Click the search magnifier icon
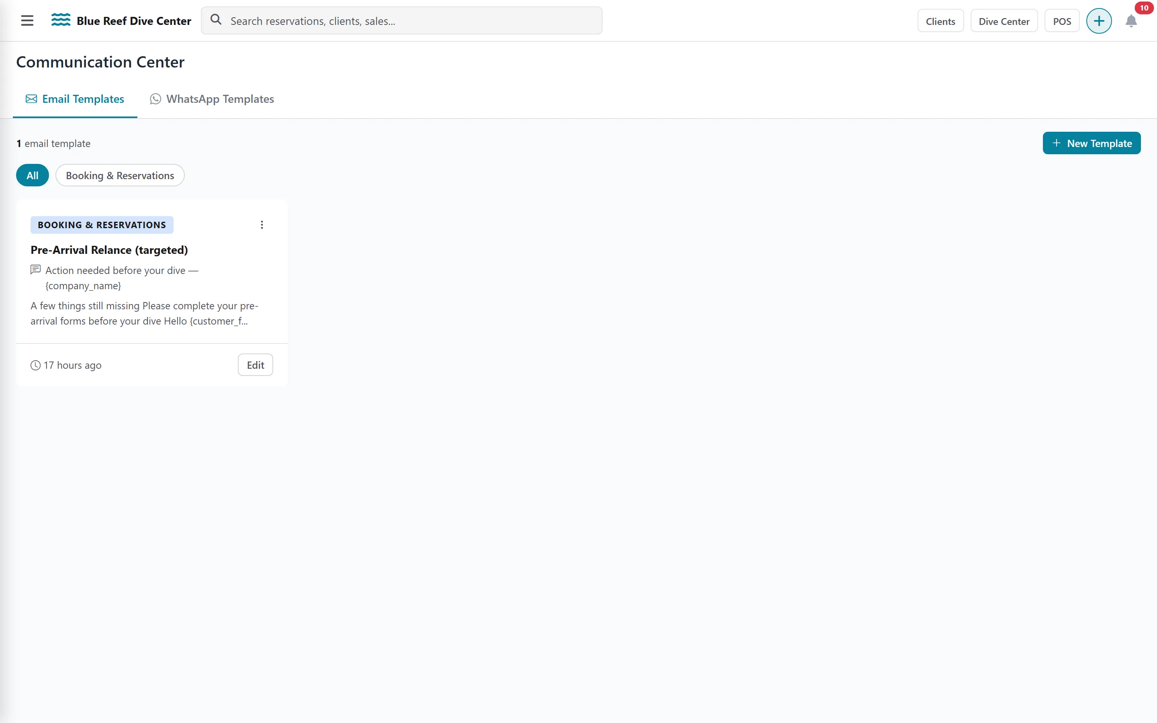The image size is (1157, 723). click(216, 20)
